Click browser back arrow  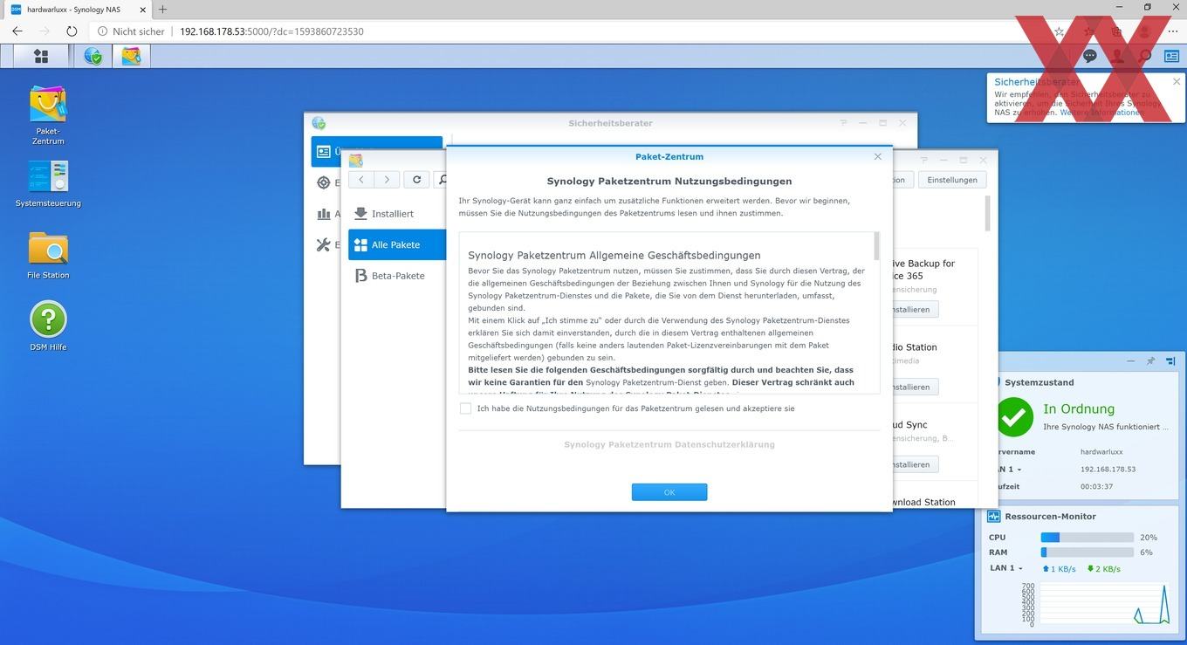point(17,31)
